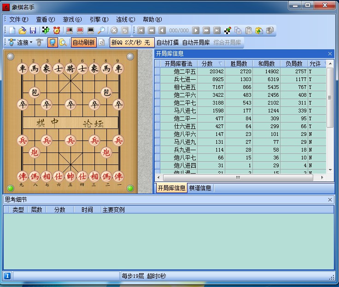The width and height of the screenshot is (339, 287).
Task: Click 自动开局库 button
Action: (196, 42)
